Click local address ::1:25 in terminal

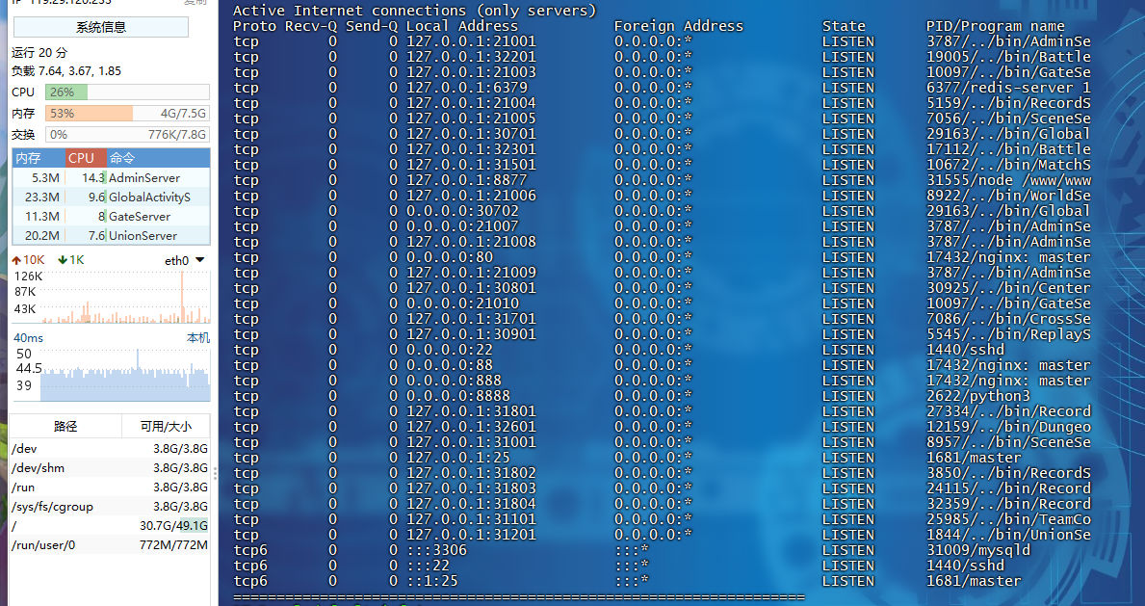432,581
